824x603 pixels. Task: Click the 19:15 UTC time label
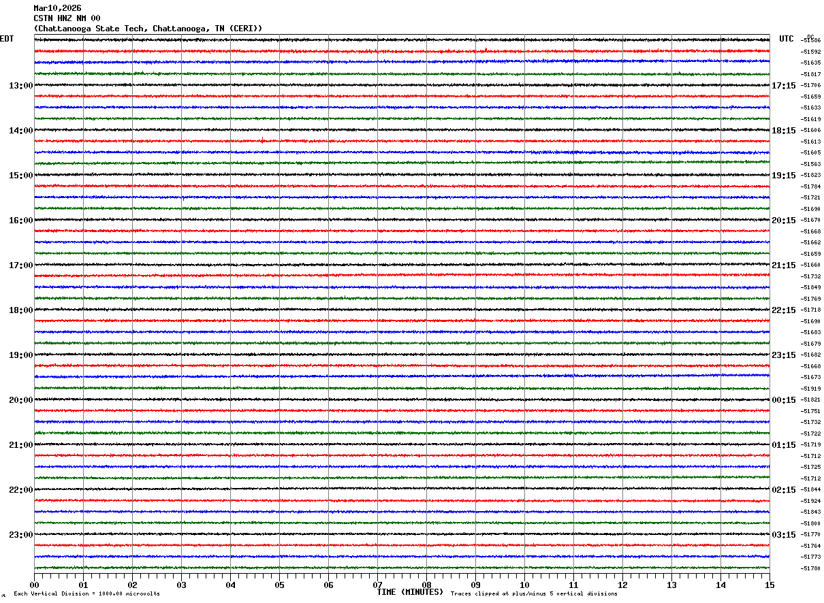point(784,176)
